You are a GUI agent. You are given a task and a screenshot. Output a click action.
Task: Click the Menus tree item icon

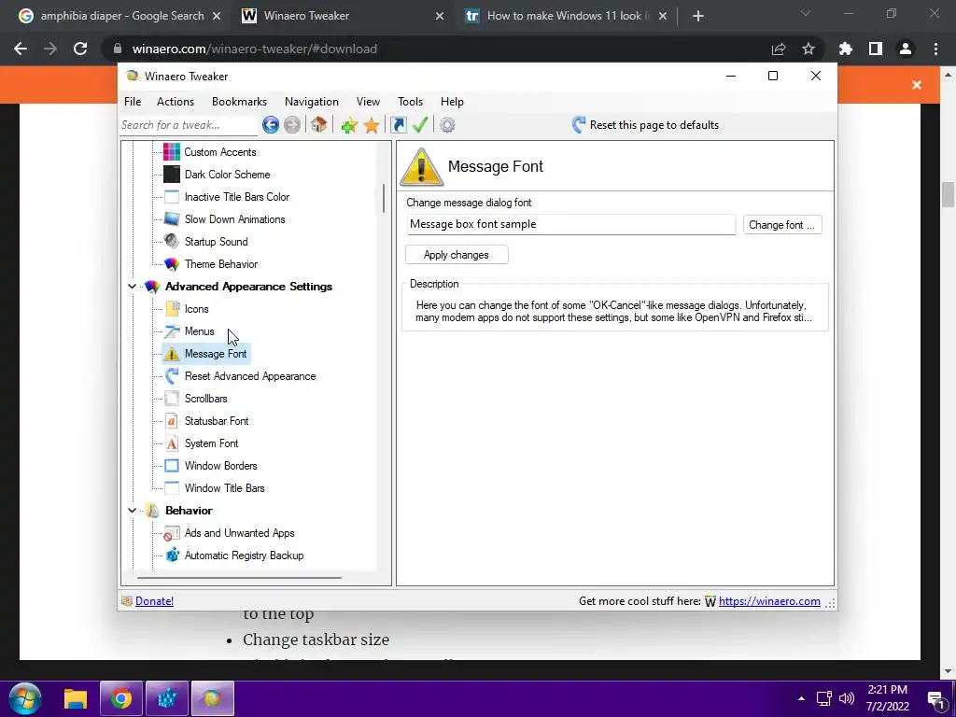coord(173,331)
